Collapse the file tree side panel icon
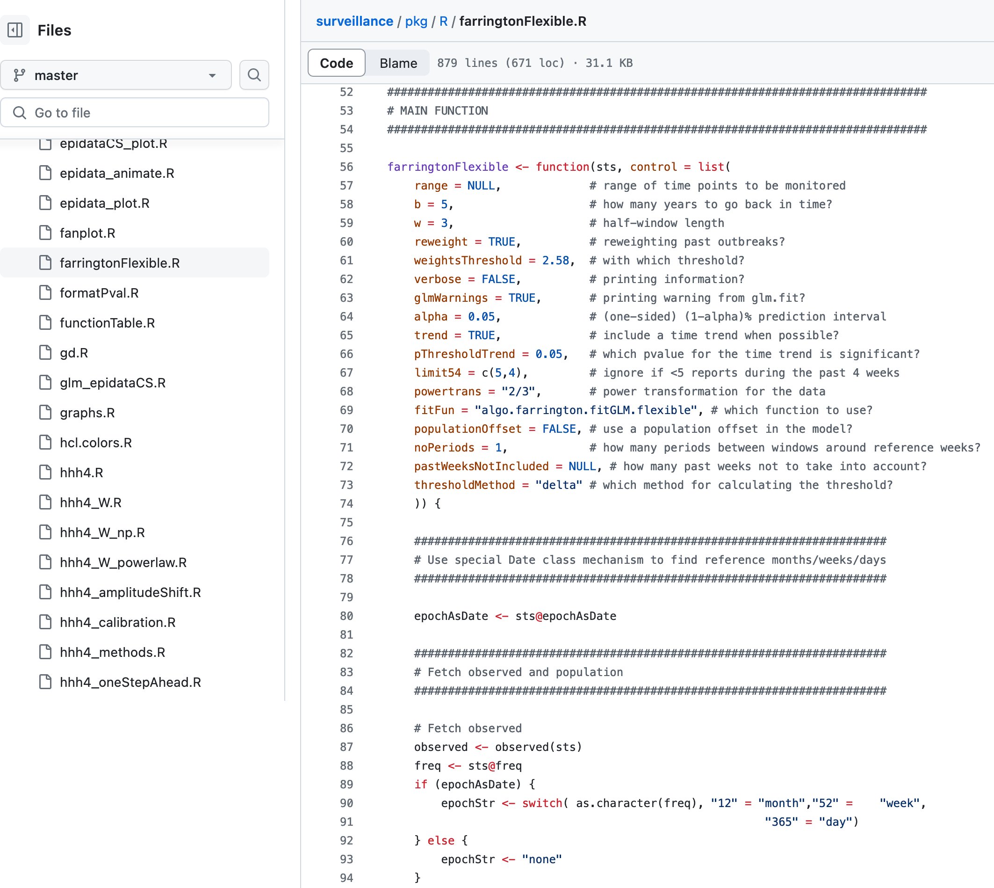This screenshot has height=888, width=994. pyautogui.click(x=15, y=30)
